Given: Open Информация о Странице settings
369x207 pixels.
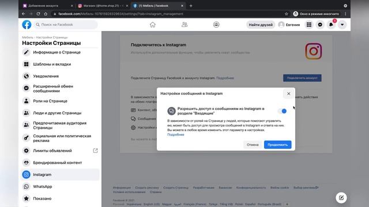Looking at the screenshot, I should (60, 52).
